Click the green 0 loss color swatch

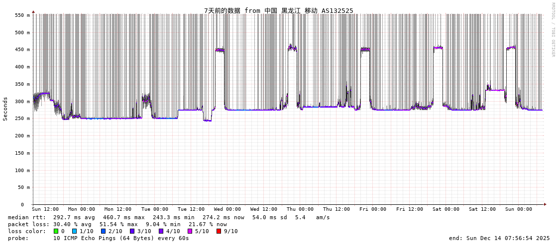coord(56,231)
